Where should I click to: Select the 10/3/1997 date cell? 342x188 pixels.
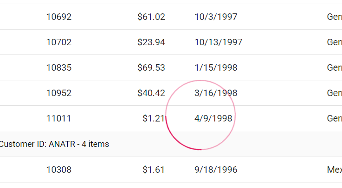[216, 17]
